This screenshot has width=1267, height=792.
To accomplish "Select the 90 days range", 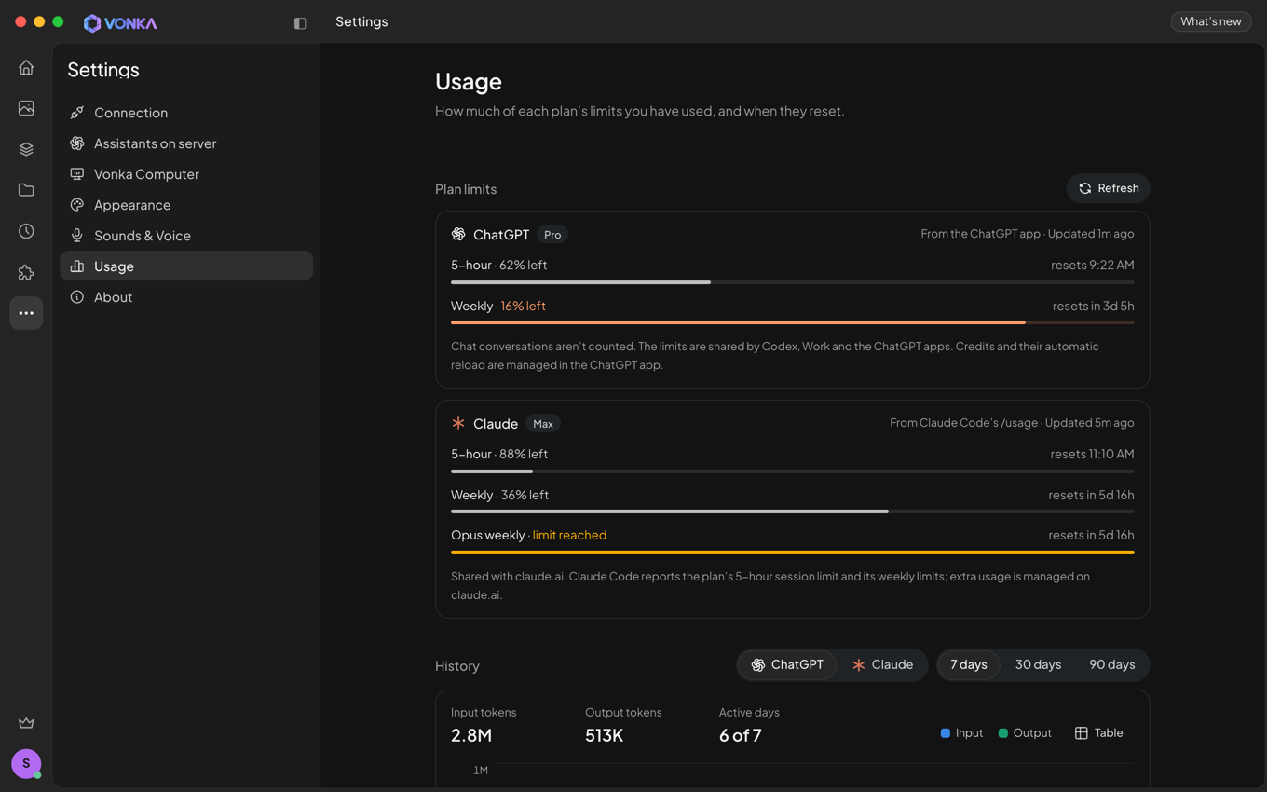I will [1112, 665].
